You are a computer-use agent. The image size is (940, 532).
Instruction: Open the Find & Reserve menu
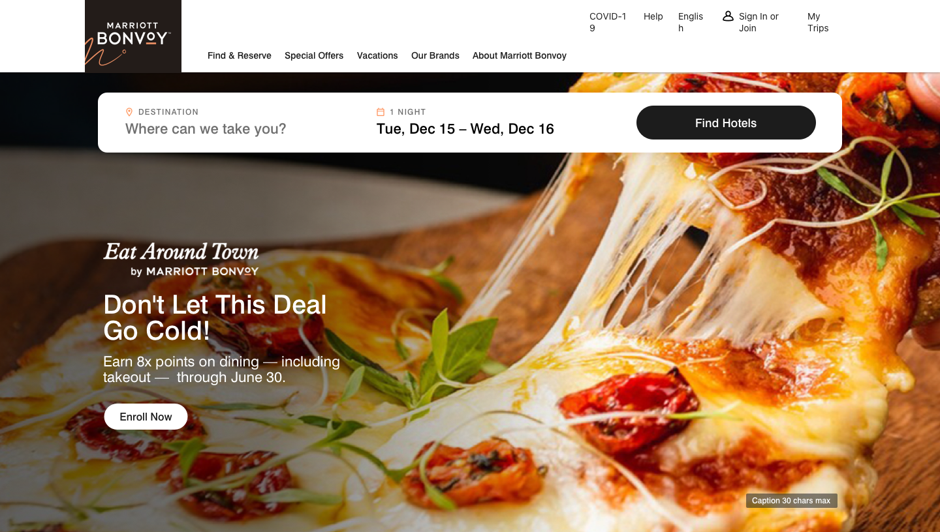[240, 55]
